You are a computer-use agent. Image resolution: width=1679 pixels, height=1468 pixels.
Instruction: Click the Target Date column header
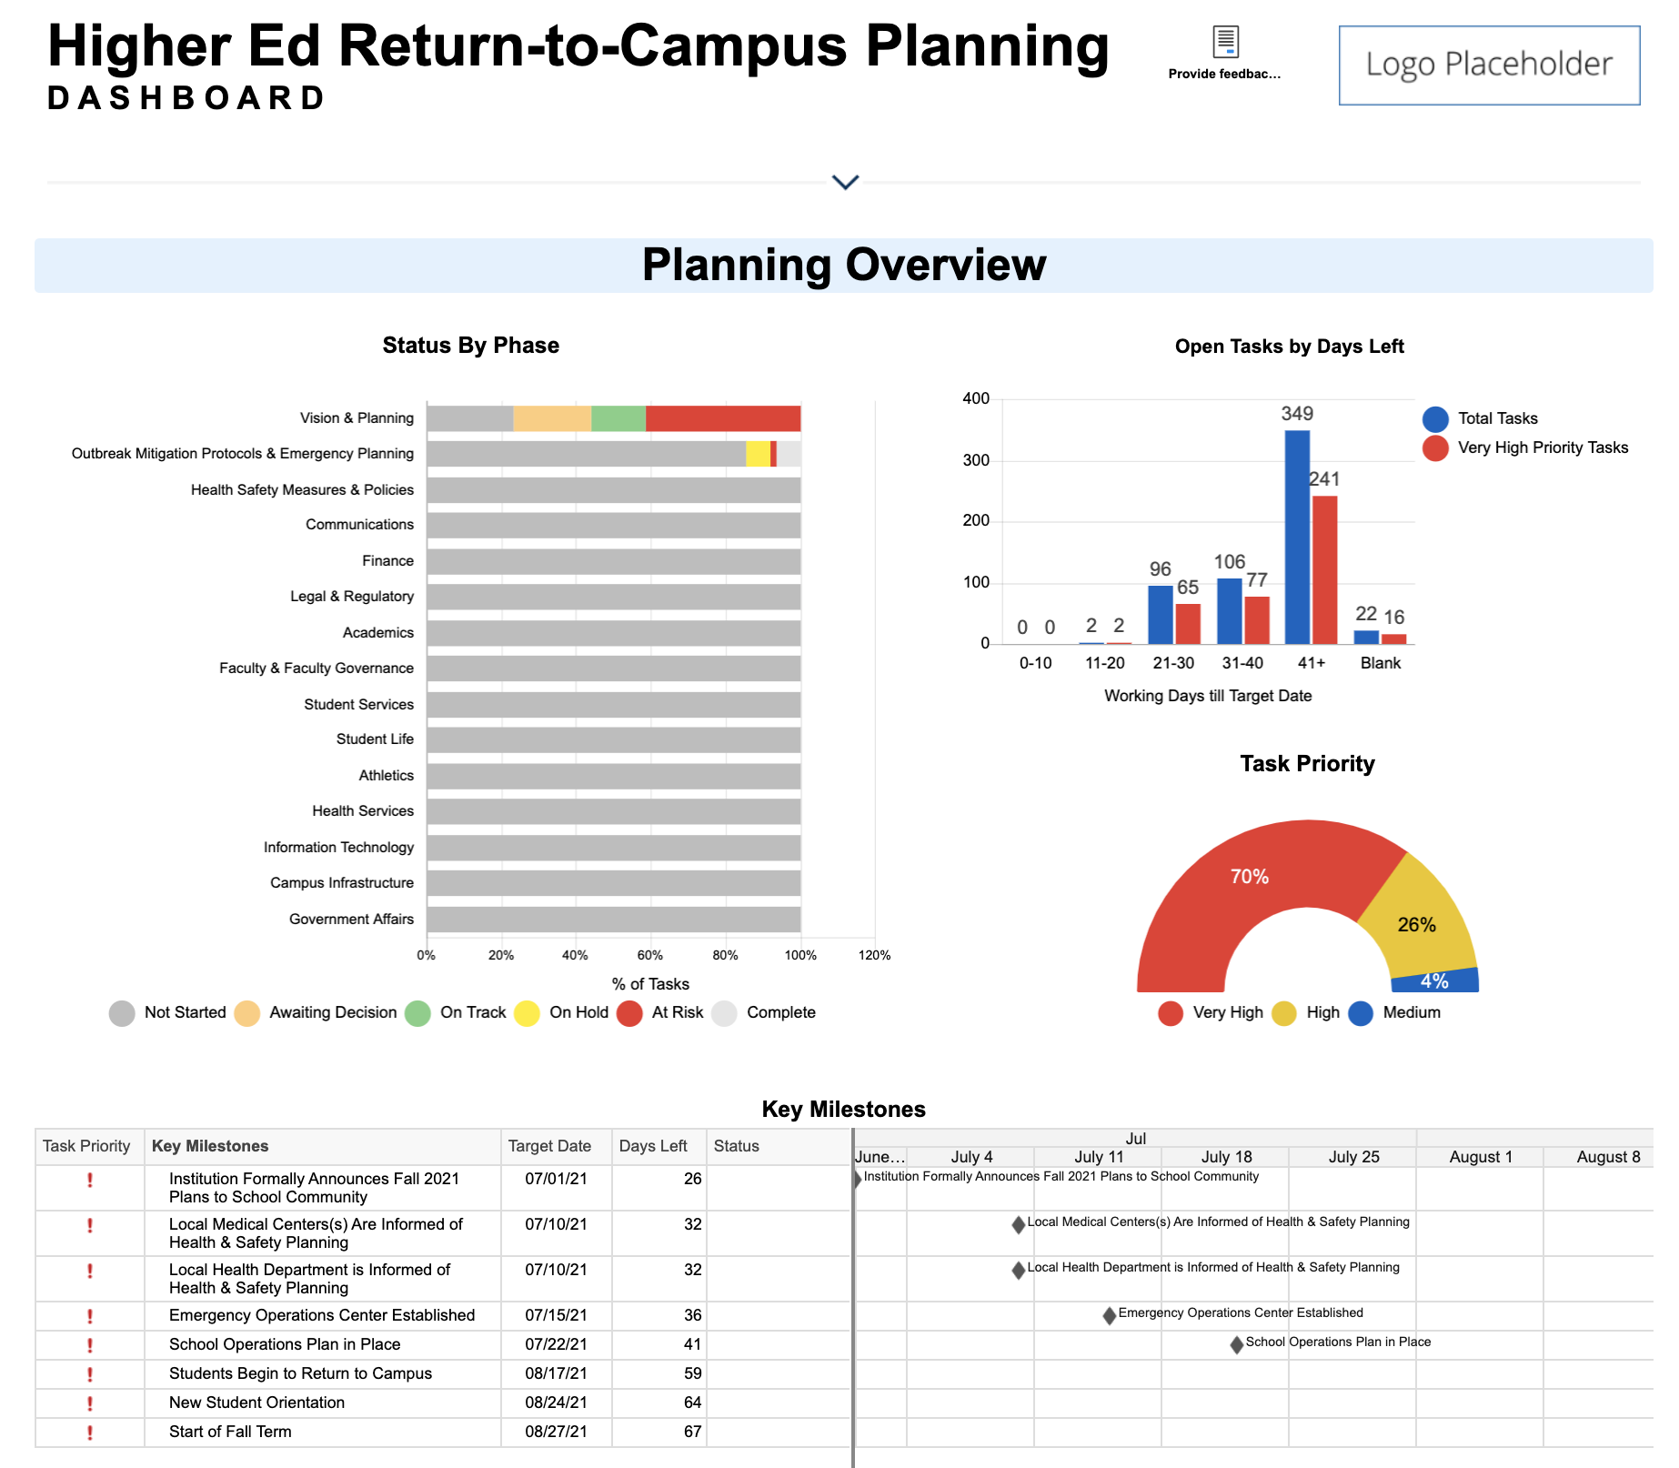click(549, 1146)
